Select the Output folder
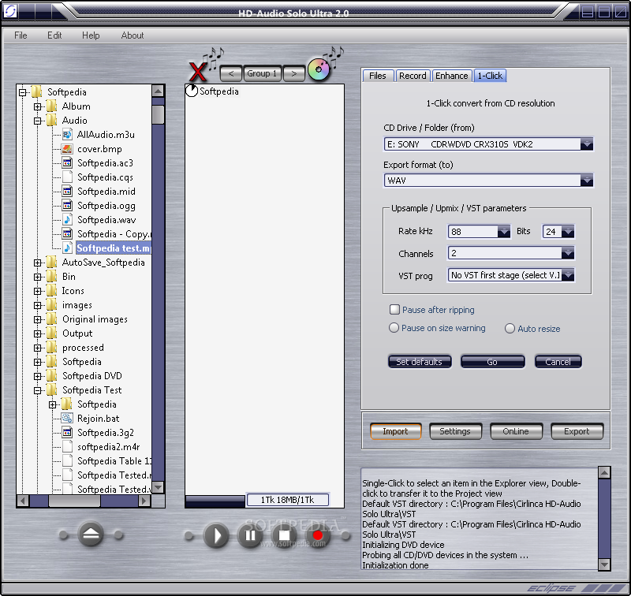The height and width of the screenshot is (596, 631). pos(77,333)
